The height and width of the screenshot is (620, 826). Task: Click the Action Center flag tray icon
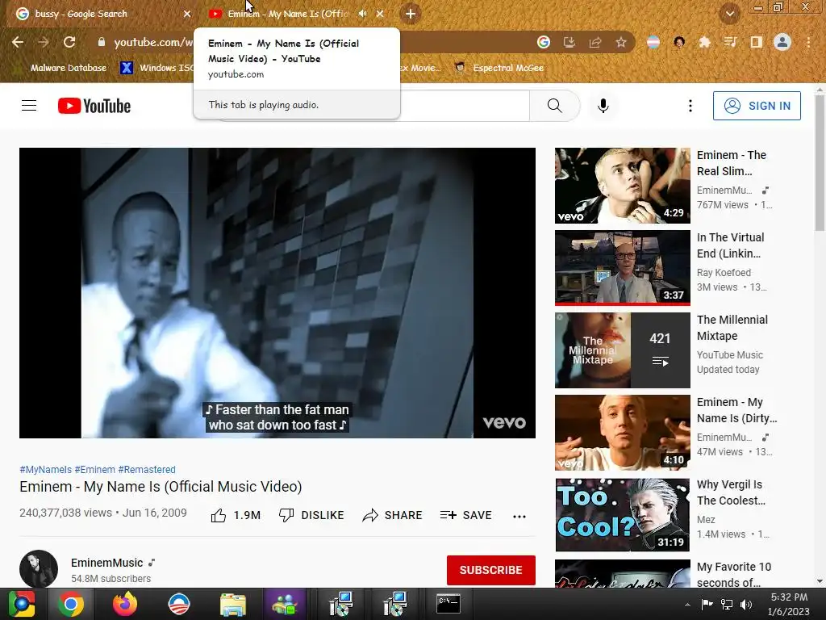[707, 604]
